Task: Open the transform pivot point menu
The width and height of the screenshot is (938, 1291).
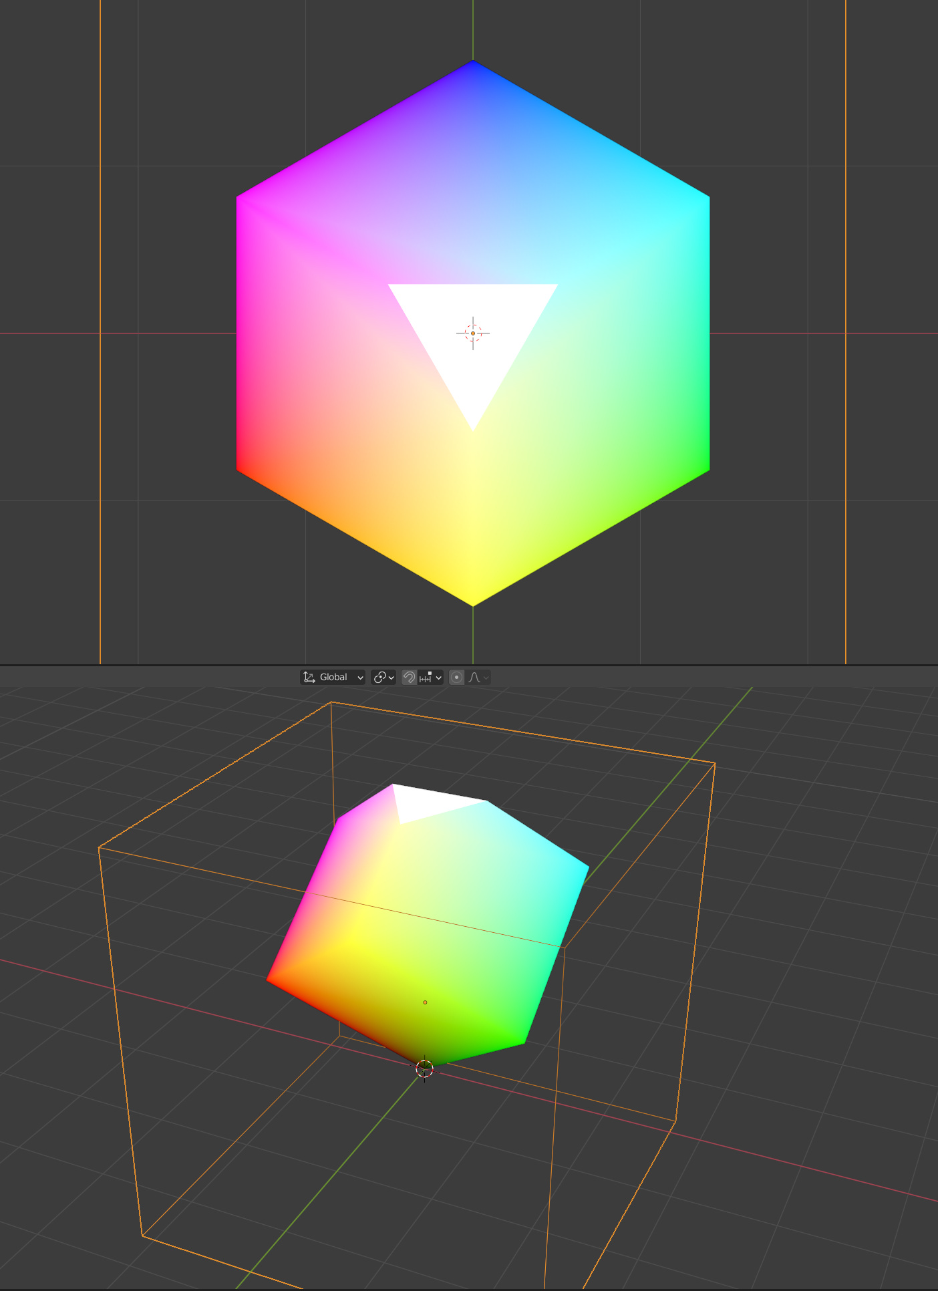Action: click(383, 678)
